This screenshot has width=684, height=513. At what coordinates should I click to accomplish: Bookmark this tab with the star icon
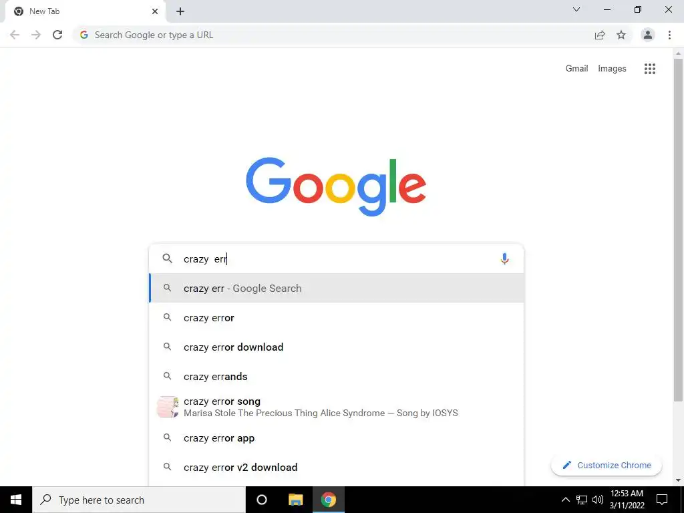pyautogui.click(x=621, y=35)
